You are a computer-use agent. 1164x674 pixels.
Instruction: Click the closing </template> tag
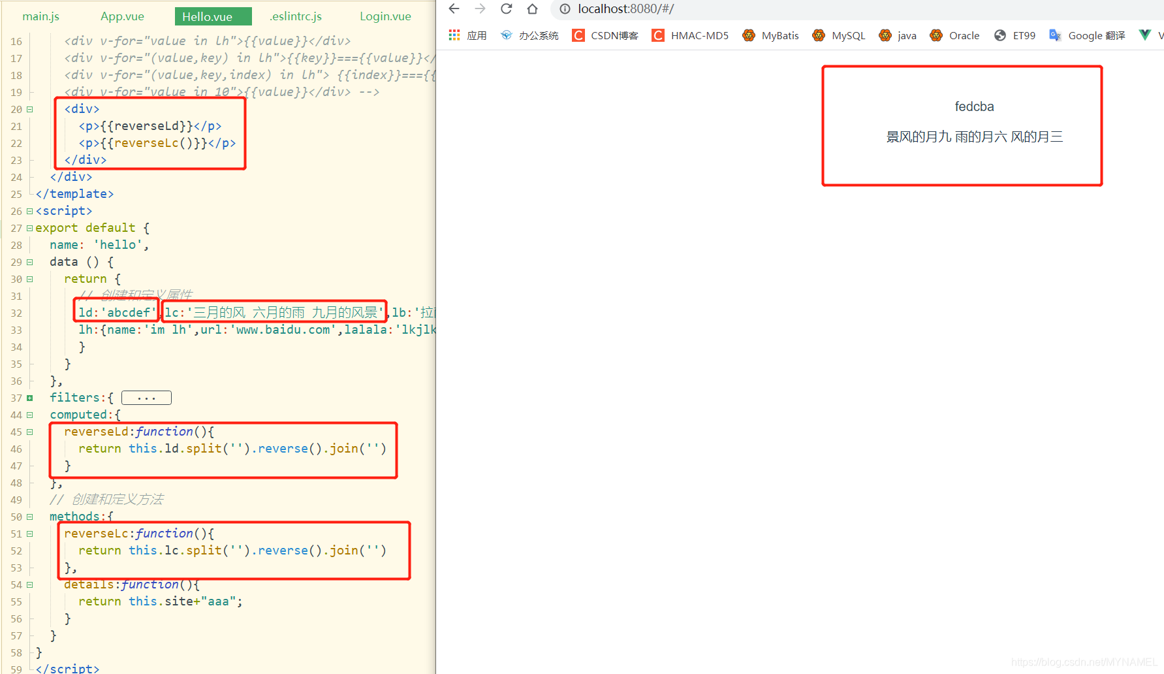coord(74,194)
